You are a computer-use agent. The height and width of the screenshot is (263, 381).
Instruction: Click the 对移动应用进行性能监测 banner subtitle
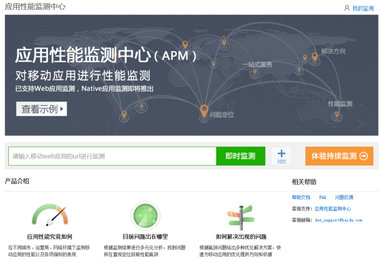pos(83,76)
